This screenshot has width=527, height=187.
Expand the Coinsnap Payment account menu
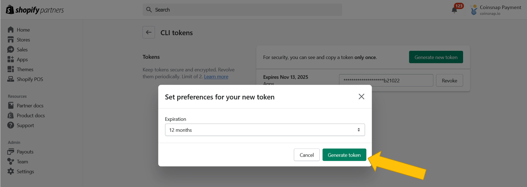[496, 10]
